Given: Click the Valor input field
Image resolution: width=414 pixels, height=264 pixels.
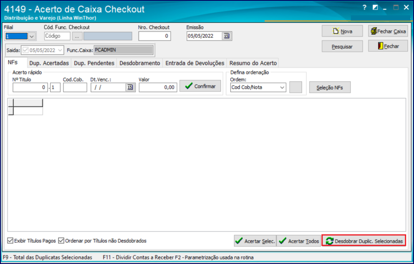Looking at the screenshot, I should point(158,87).
